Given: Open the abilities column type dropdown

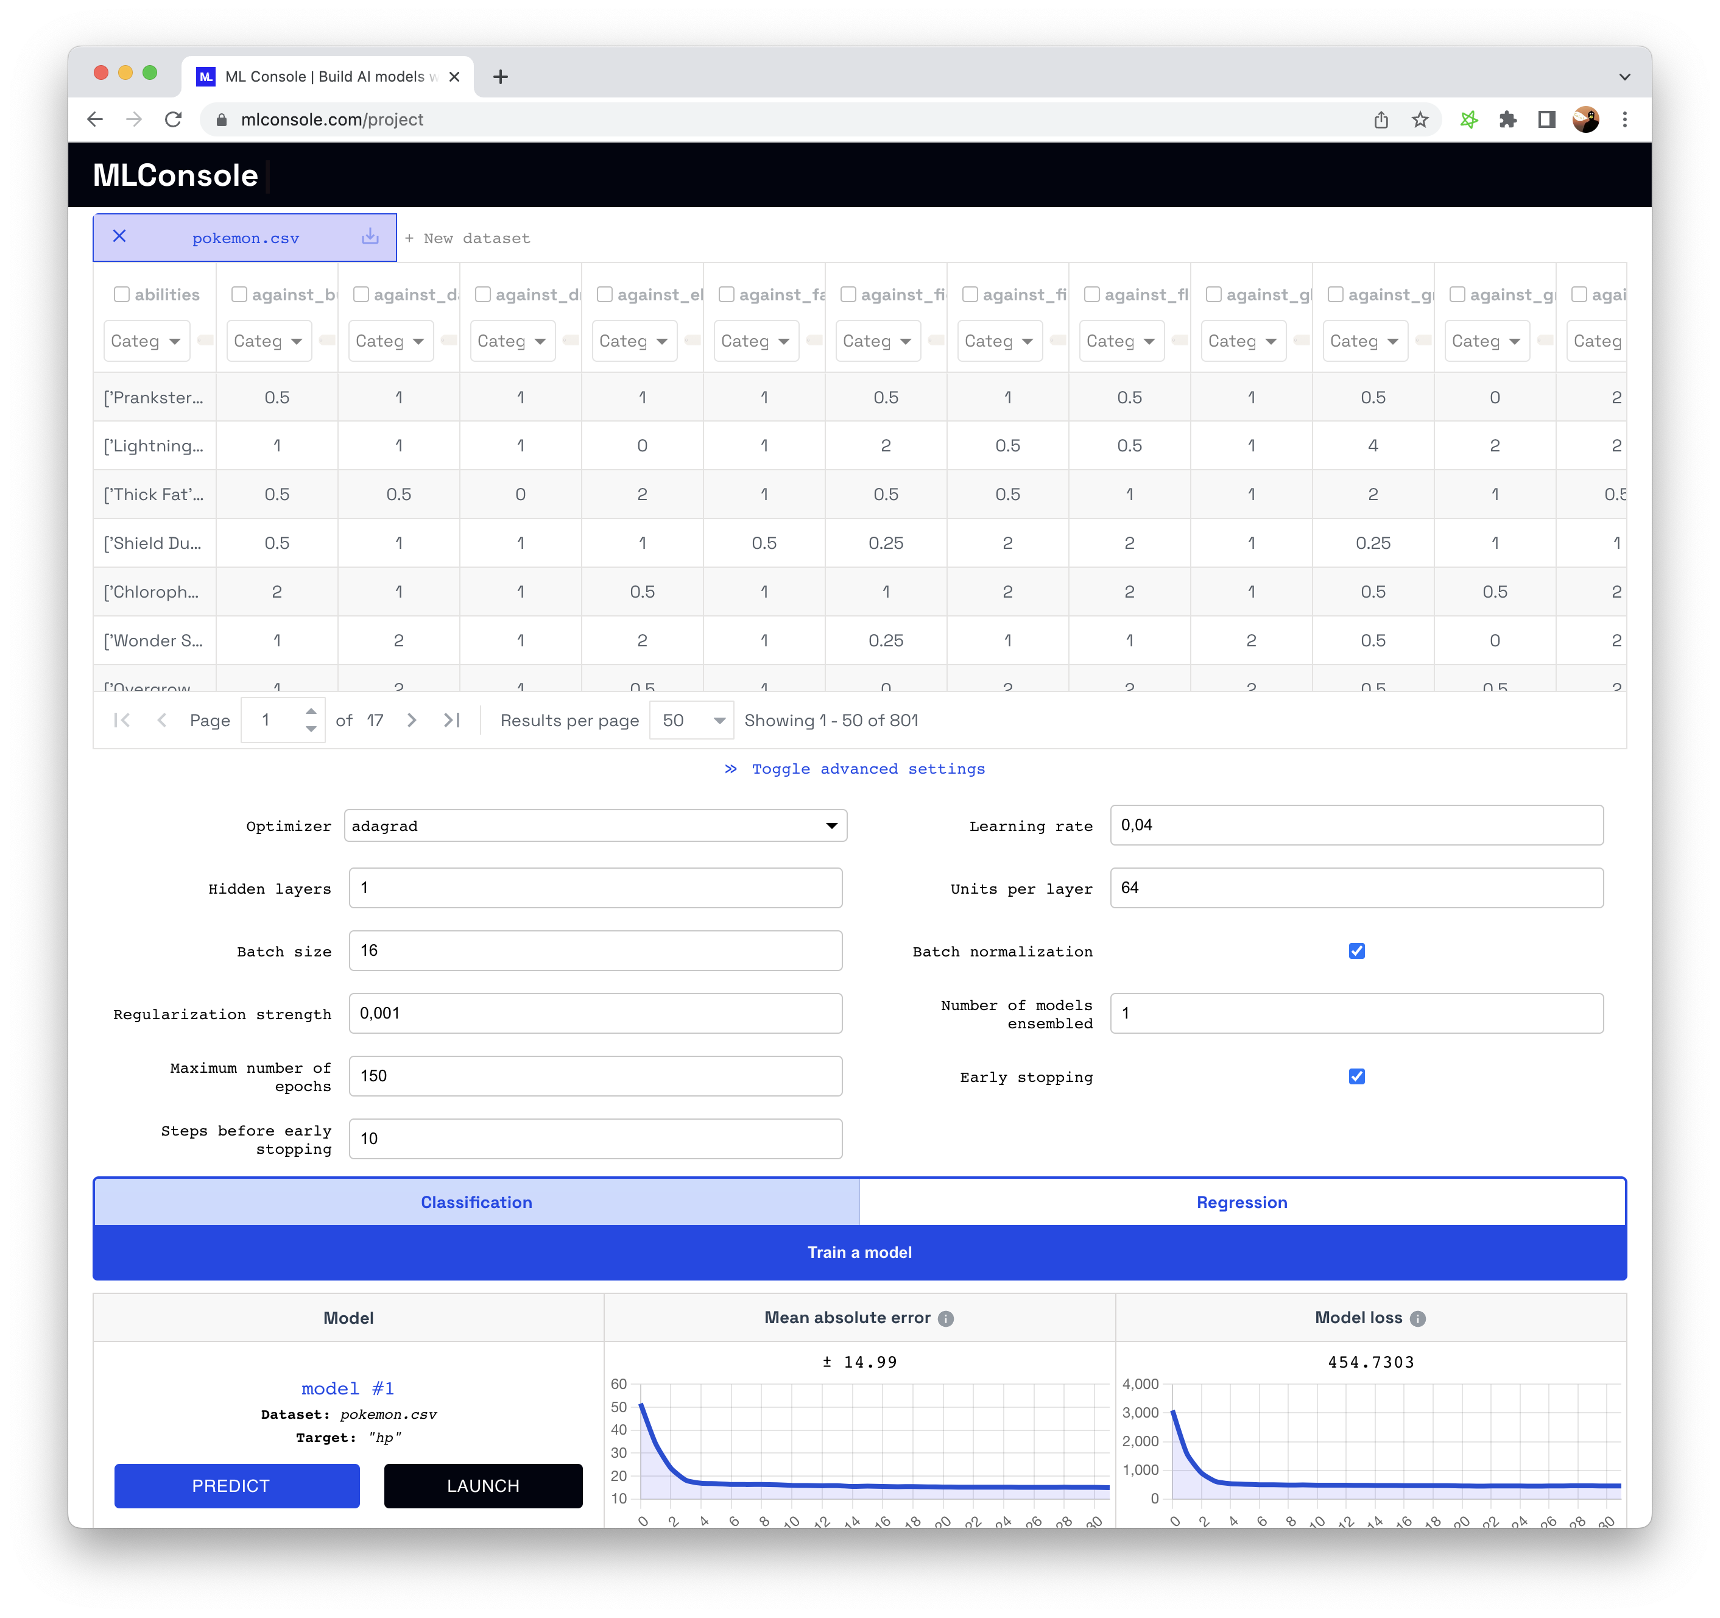Looking at the screenshot, I should [x=146, y=341].
